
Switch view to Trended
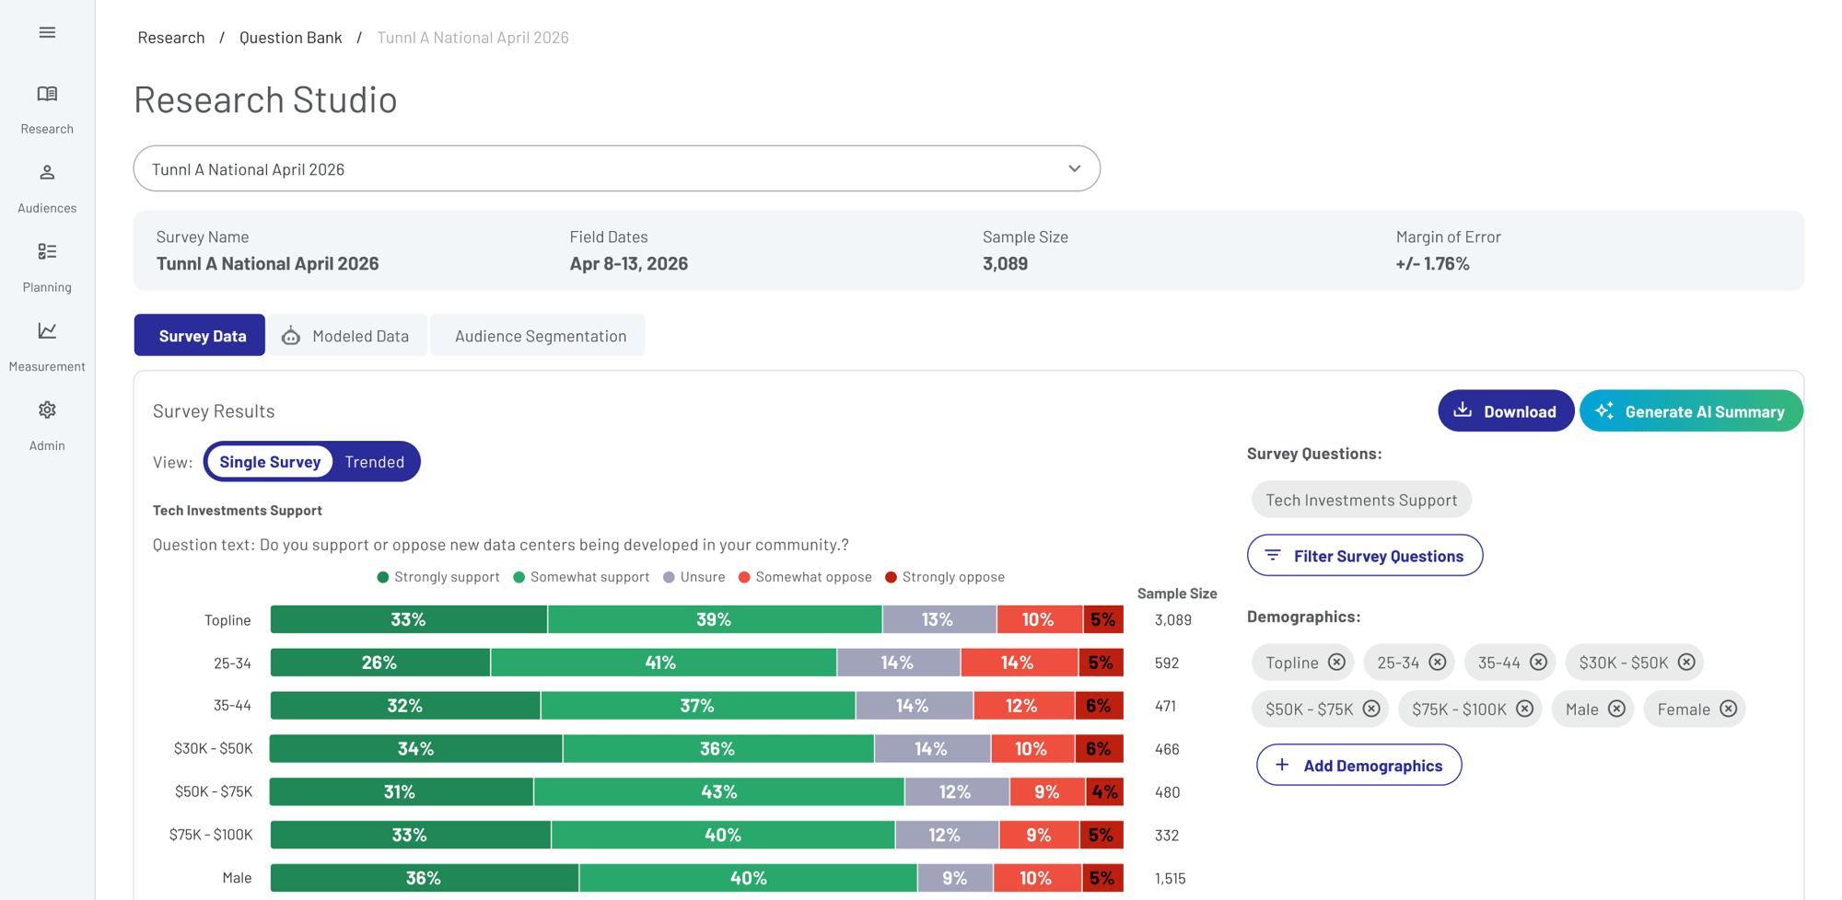pyautogui.click(x=375, y=462)
